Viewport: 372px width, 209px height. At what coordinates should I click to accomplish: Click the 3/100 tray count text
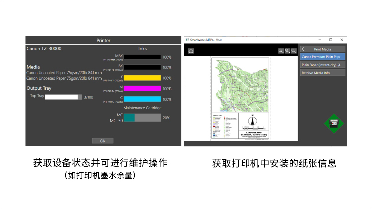(x=88, y=97)
